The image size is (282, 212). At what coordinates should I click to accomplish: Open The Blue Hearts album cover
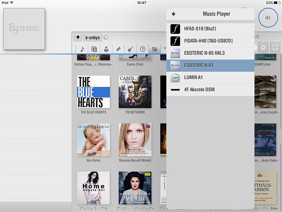pos(93,92)
